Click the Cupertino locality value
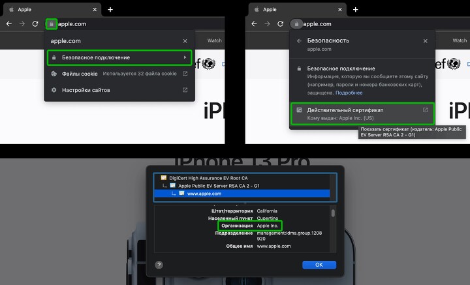Image resolution: width=470 pixels, height=285 pixels. tap(268, 218)
